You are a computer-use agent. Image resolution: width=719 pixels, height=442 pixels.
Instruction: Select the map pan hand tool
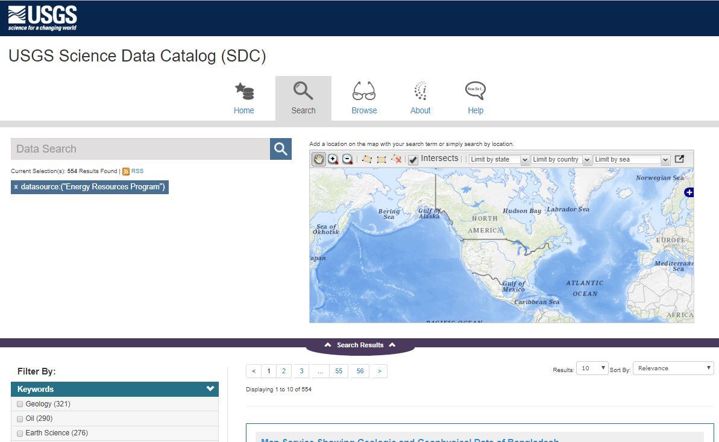pos(318,159)
